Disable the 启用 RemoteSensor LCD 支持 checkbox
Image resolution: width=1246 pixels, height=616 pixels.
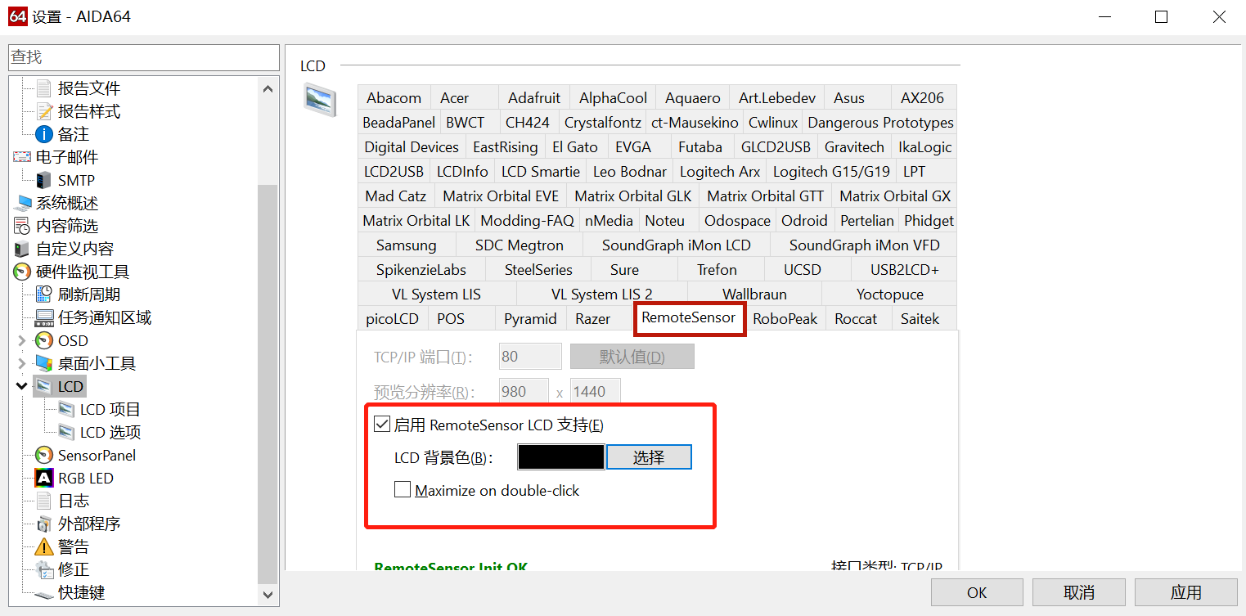(381, 425)
